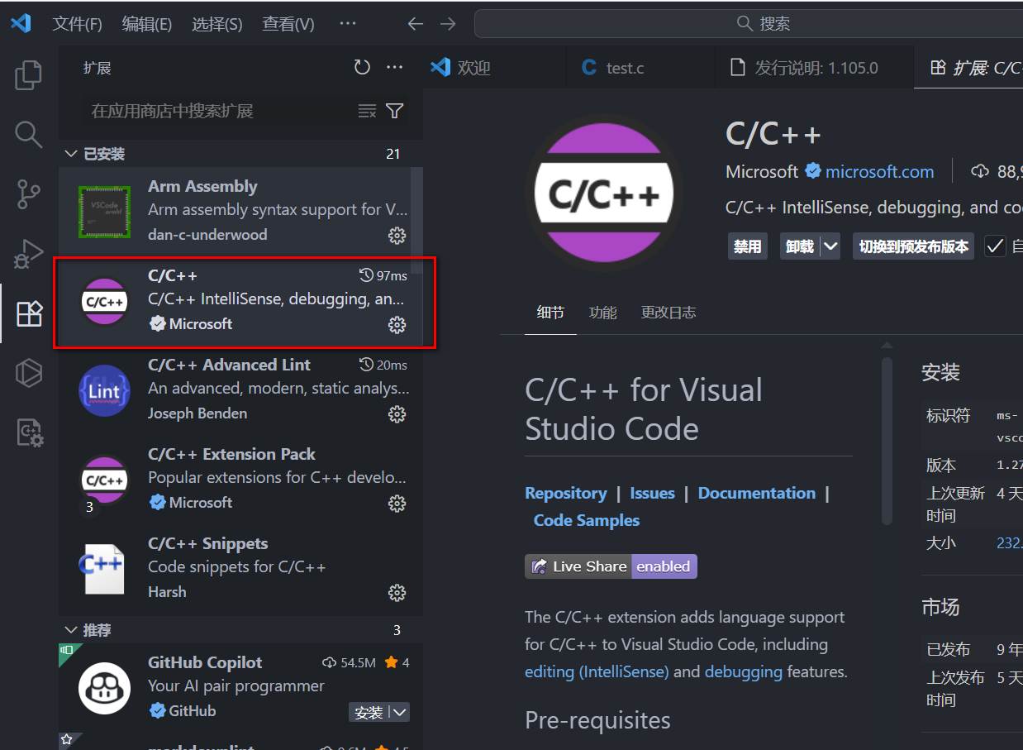Clear extension search results icon
This screenshot has height=750, width=1023.
point(367,111)
